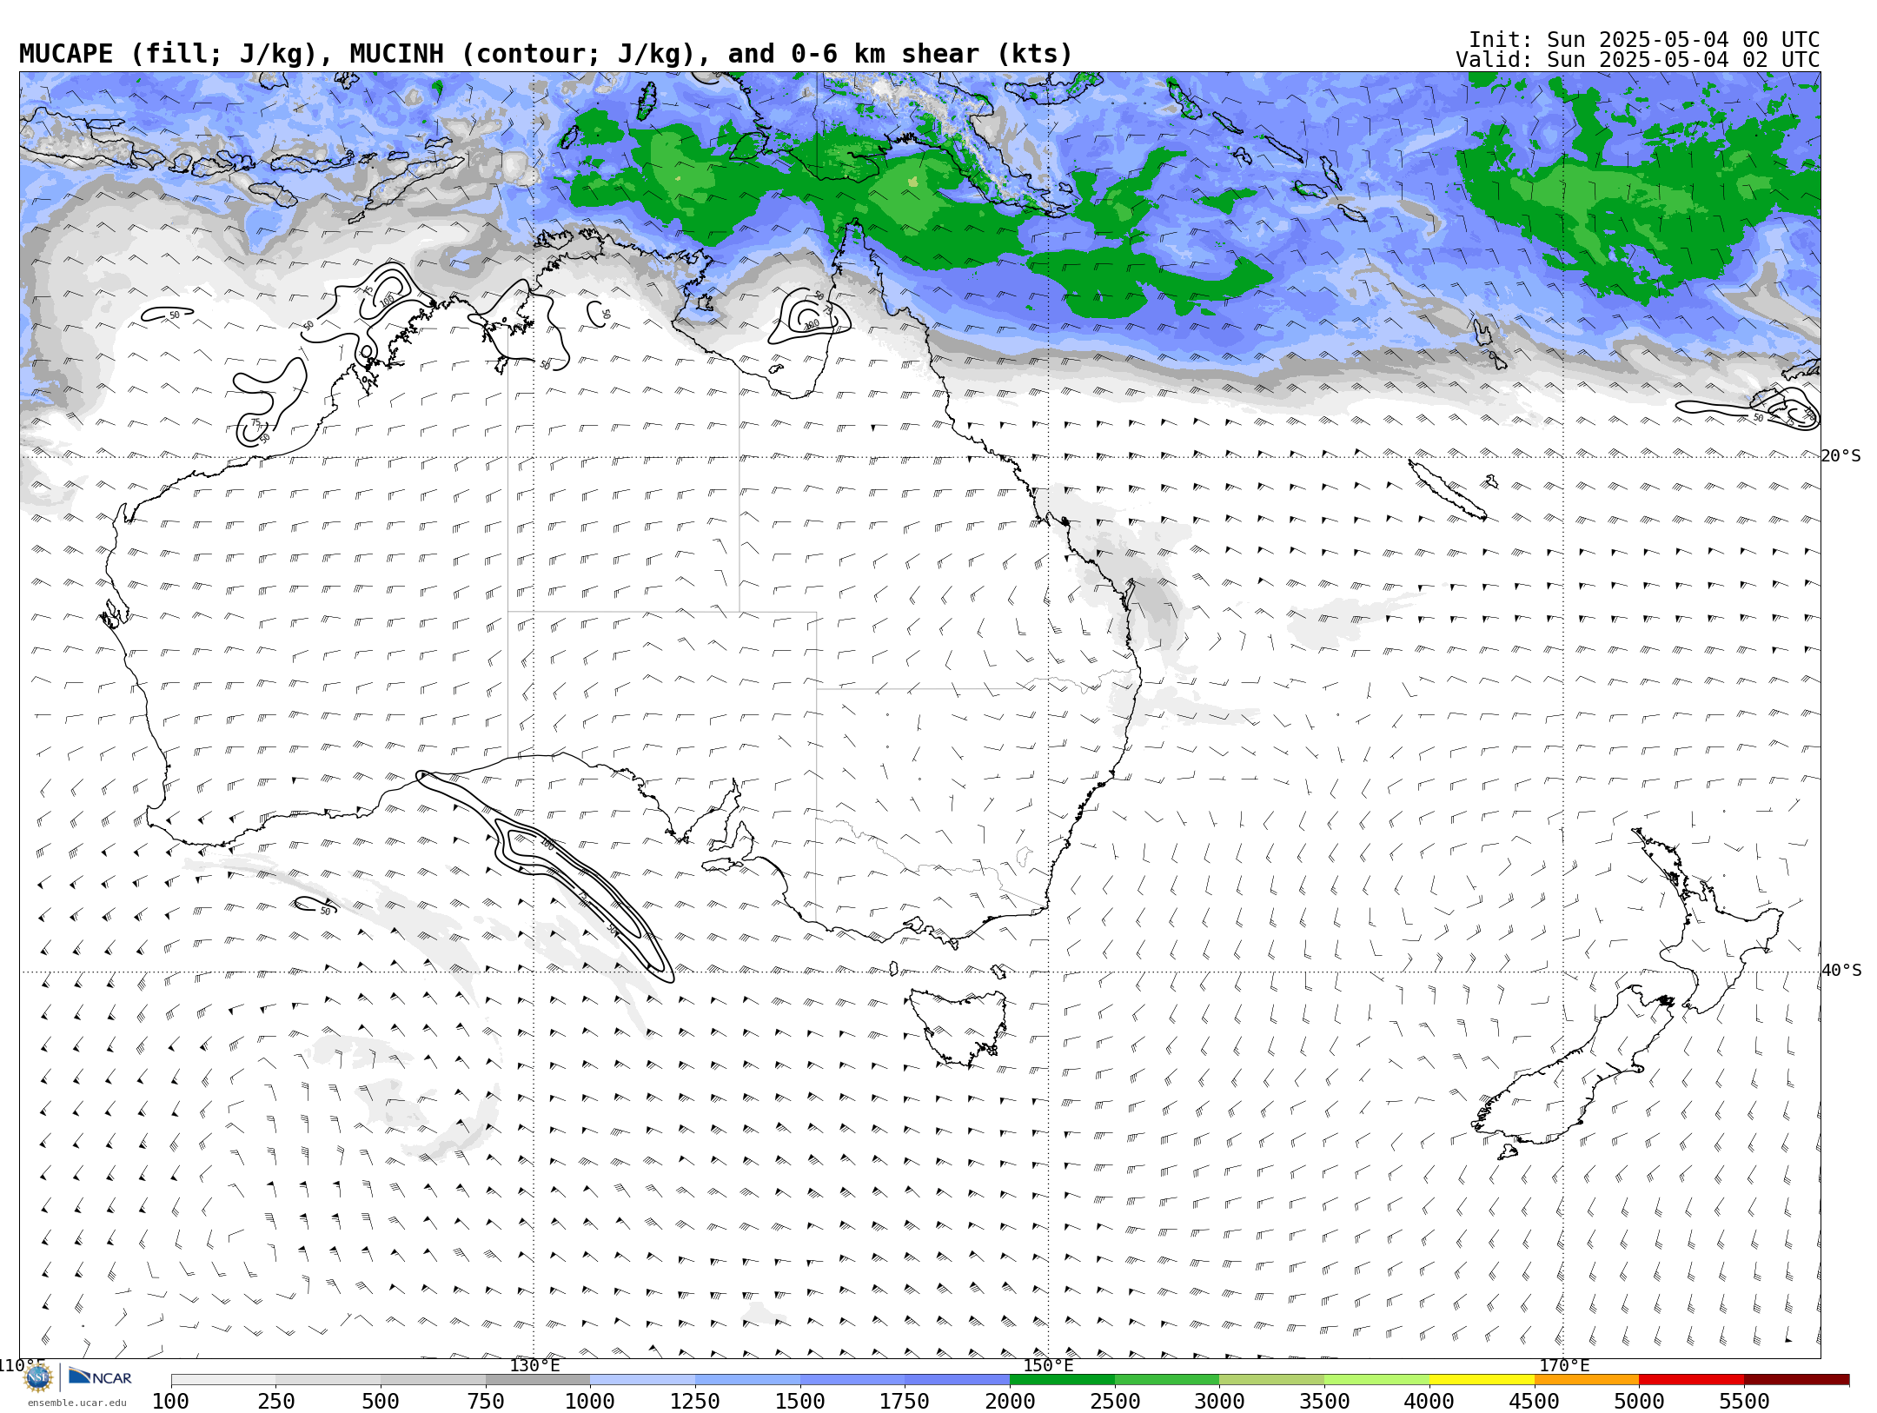The width and height of the screenshot is (1877, 1413).
Task: Click the '170°E' longitude label
Action: click(1564, 1365)
